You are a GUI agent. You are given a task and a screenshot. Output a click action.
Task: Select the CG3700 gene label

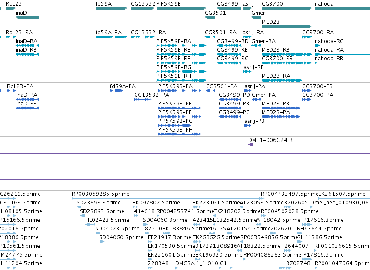(272, 4)
